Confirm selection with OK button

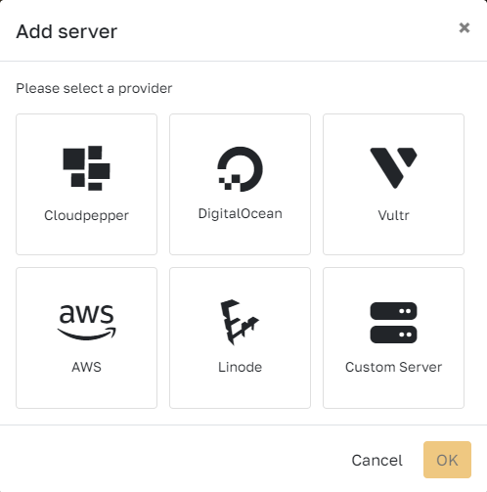tap(447, 460)
